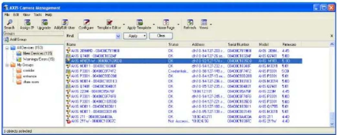Image resolution: width=337 pixels, height=135 pixels.
Task: Select device AXIS Q7401 - 00408C1832AF
Action: 184,55
